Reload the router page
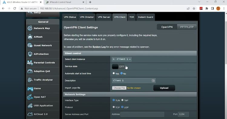 point(15,8)
